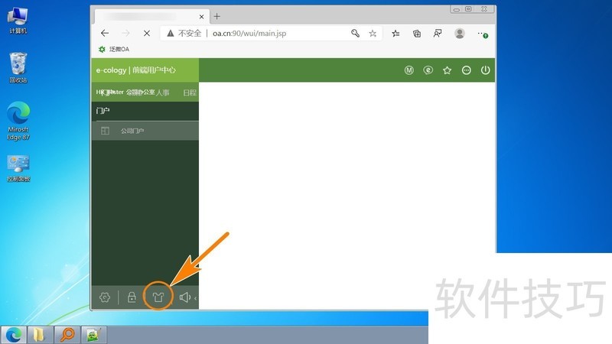The height and width of the screenshot is (344, 612).
Task: Stop page loading with the X button
Action: 147,34
